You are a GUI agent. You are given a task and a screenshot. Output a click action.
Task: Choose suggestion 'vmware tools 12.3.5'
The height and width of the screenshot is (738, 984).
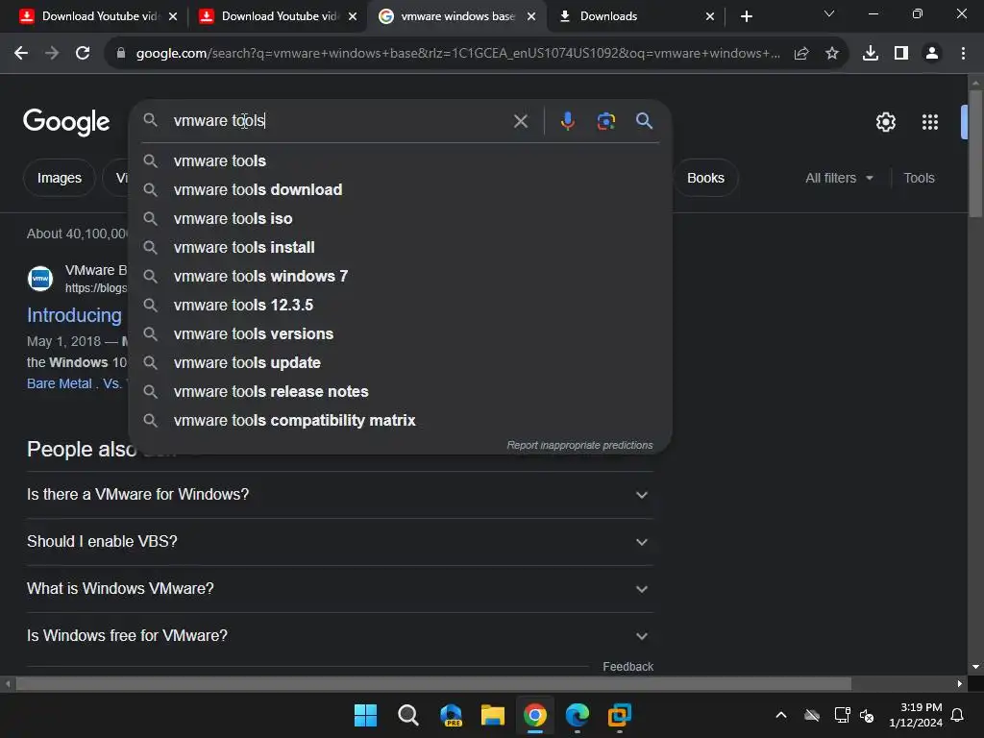pos(400,305)
